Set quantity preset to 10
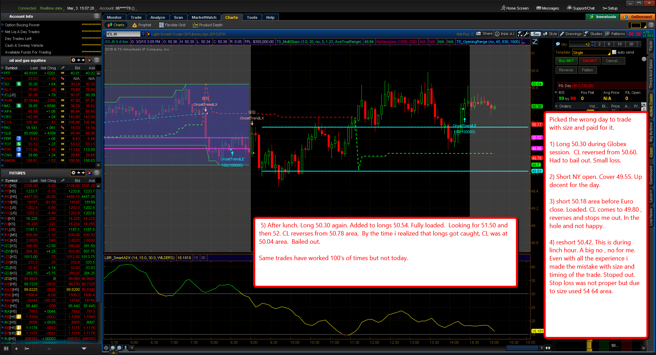Screen dimensions: 656x355 click(x=619, y=44)
